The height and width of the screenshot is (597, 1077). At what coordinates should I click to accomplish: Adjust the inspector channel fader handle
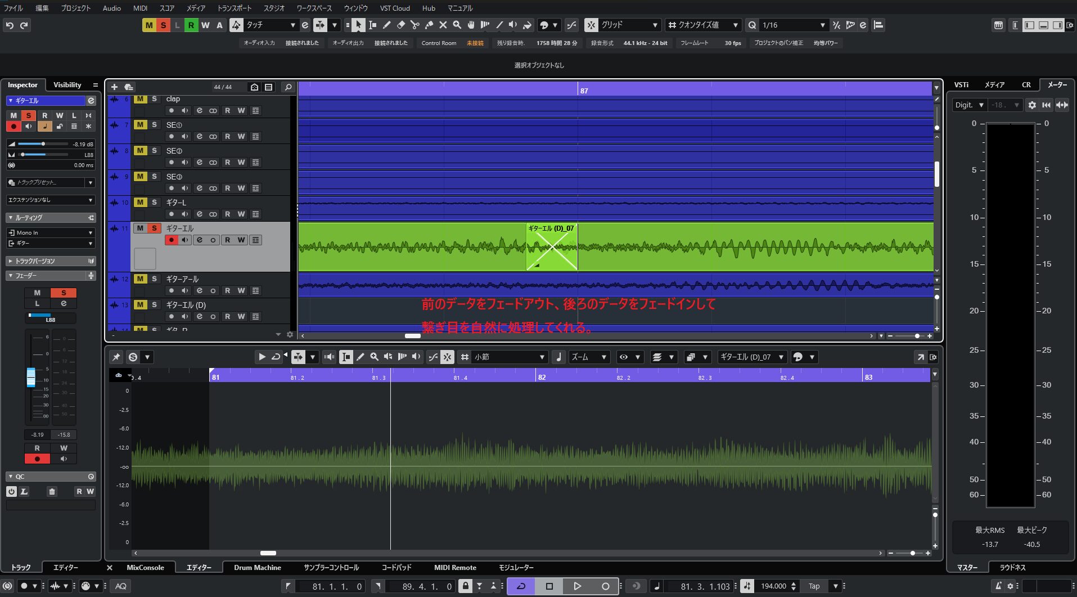[x=31, y=377]
